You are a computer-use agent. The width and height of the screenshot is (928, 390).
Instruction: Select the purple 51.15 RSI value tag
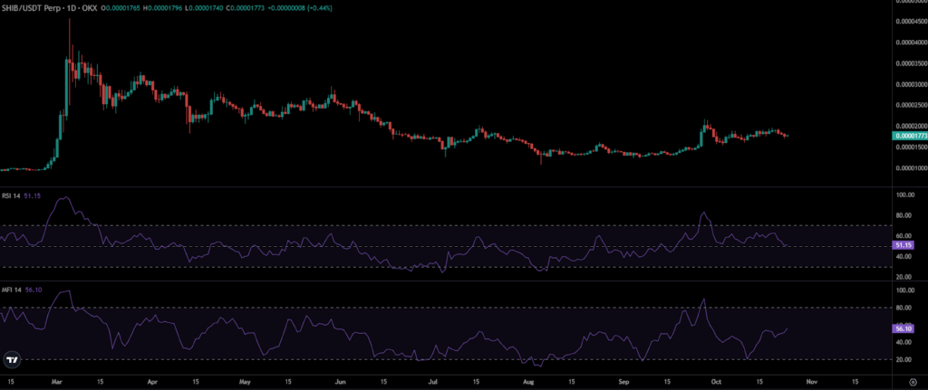pos(902,244)
